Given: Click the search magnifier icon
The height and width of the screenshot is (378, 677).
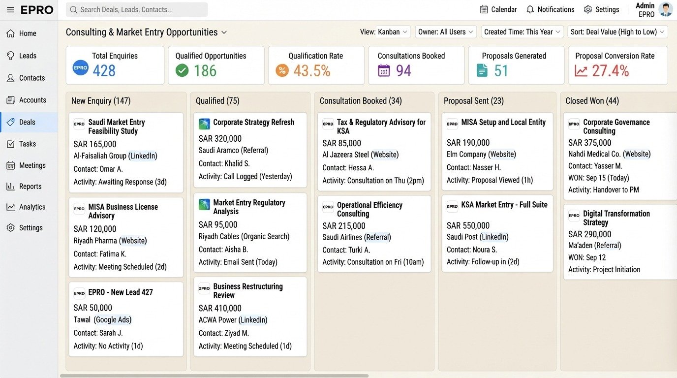Looking at the screenshot, I should click(73, 10).
